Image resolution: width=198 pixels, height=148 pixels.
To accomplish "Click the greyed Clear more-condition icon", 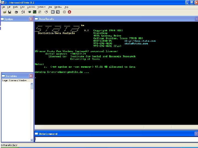I will (x=64, y=12).
